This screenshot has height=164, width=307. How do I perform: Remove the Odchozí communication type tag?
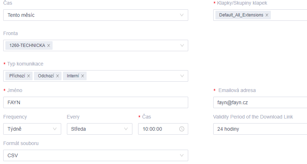tap(58, 76)
